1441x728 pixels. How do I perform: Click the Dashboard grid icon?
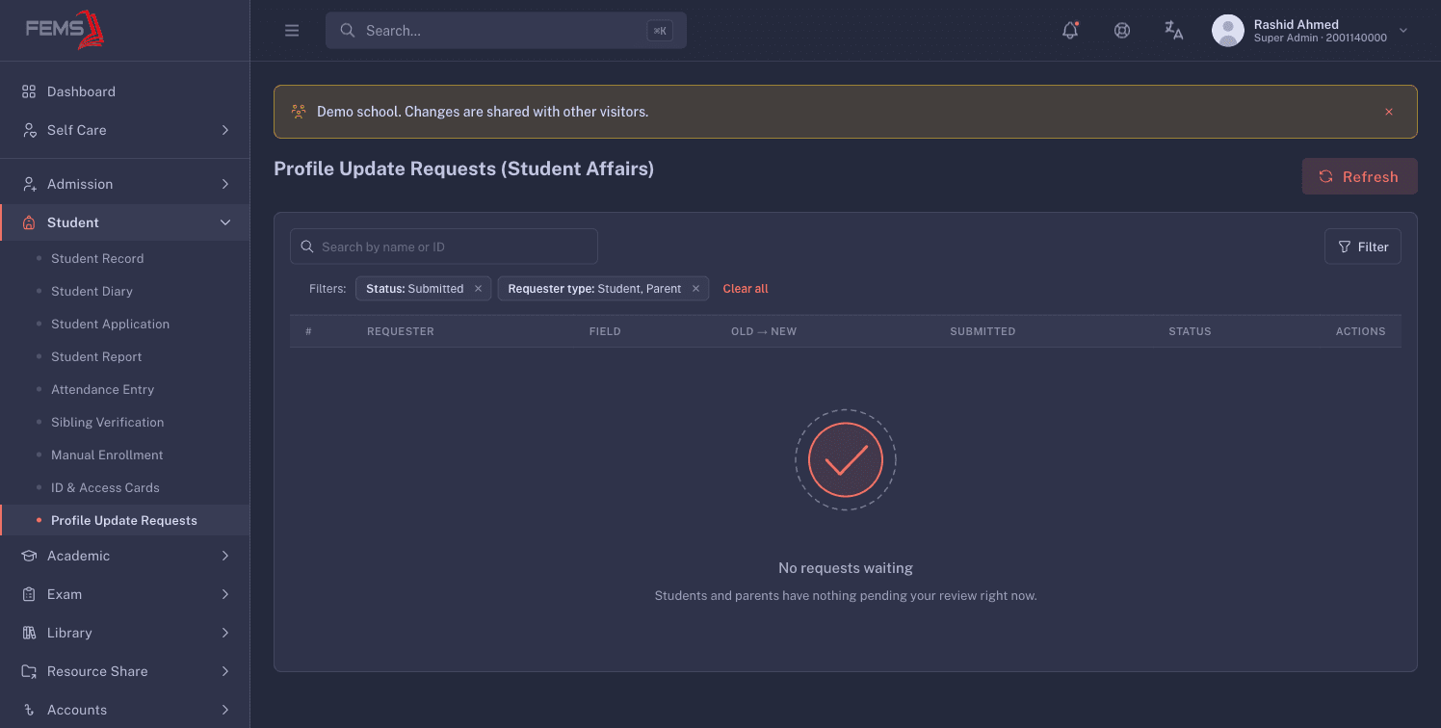point(29,91)
